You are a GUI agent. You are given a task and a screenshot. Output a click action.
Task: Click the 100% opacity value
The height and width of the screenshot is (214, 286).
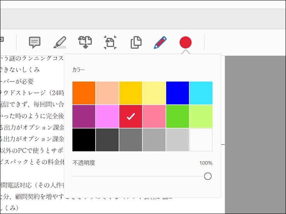pyautogui.click(x=206, y=163)
